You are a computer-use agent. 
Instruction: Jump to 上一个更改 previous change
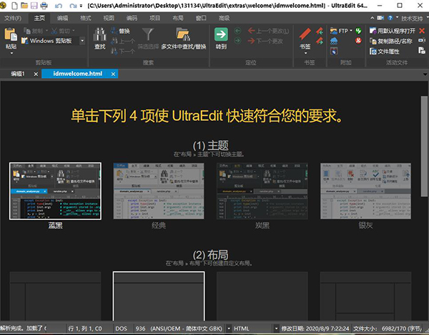point(268,31)
